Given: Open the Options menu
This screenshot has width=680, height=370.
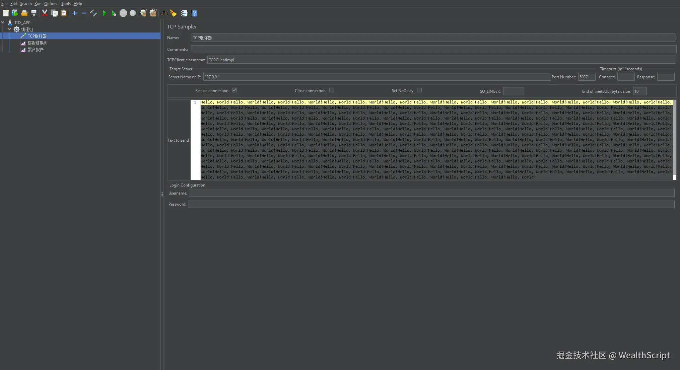Looking at the screenshot, I should coord(51,4).
